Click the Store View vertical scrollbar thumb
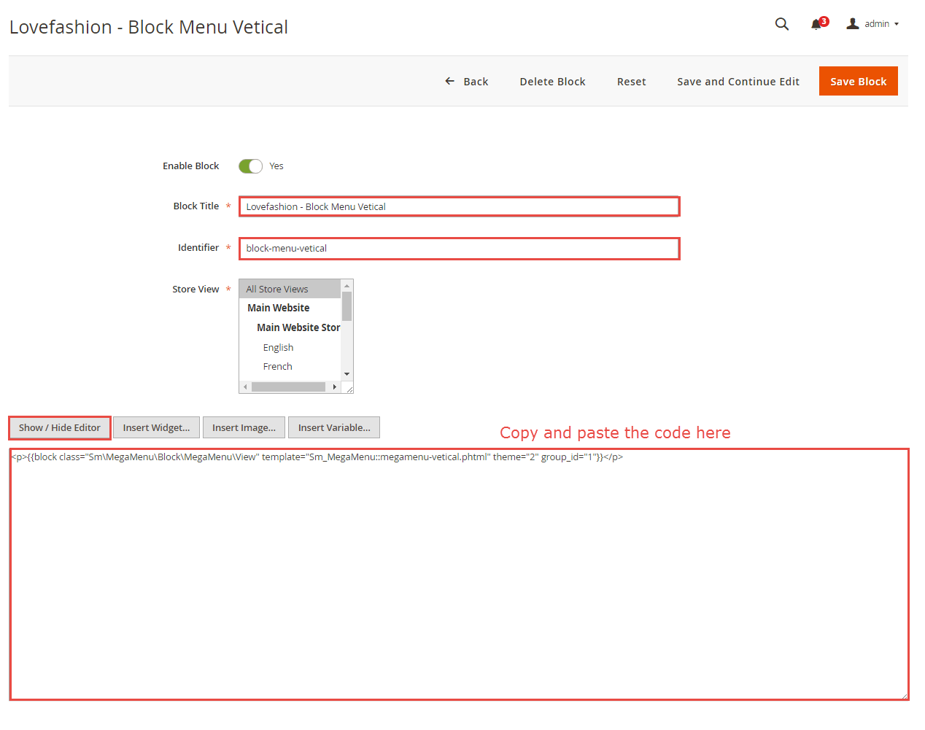The image size is (925, 730). tap(347, 306)
